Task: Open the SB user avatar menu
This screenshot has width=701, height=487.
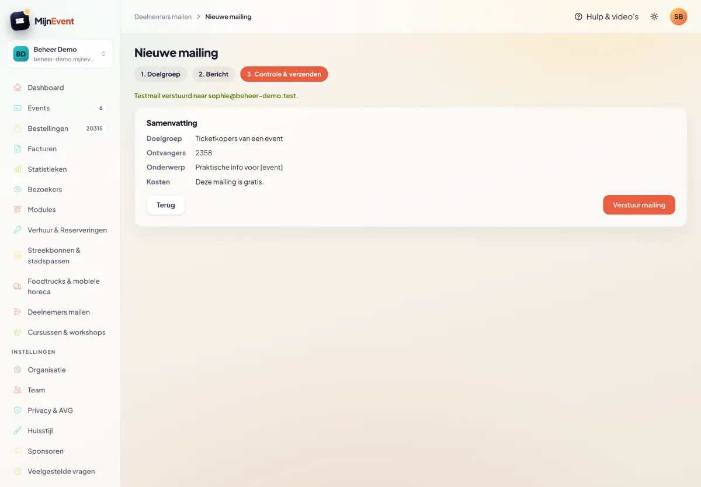Action: click(679, 16)
